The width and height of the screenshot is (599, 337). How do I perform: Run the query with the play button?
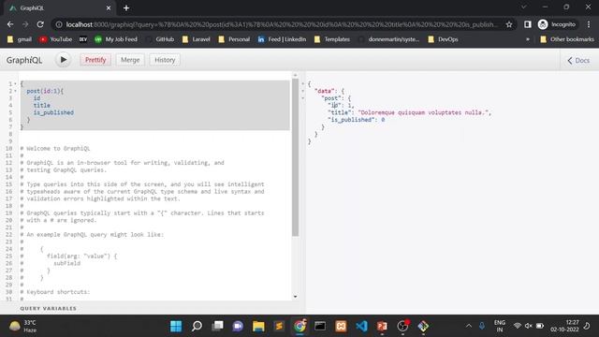[63, 60]
